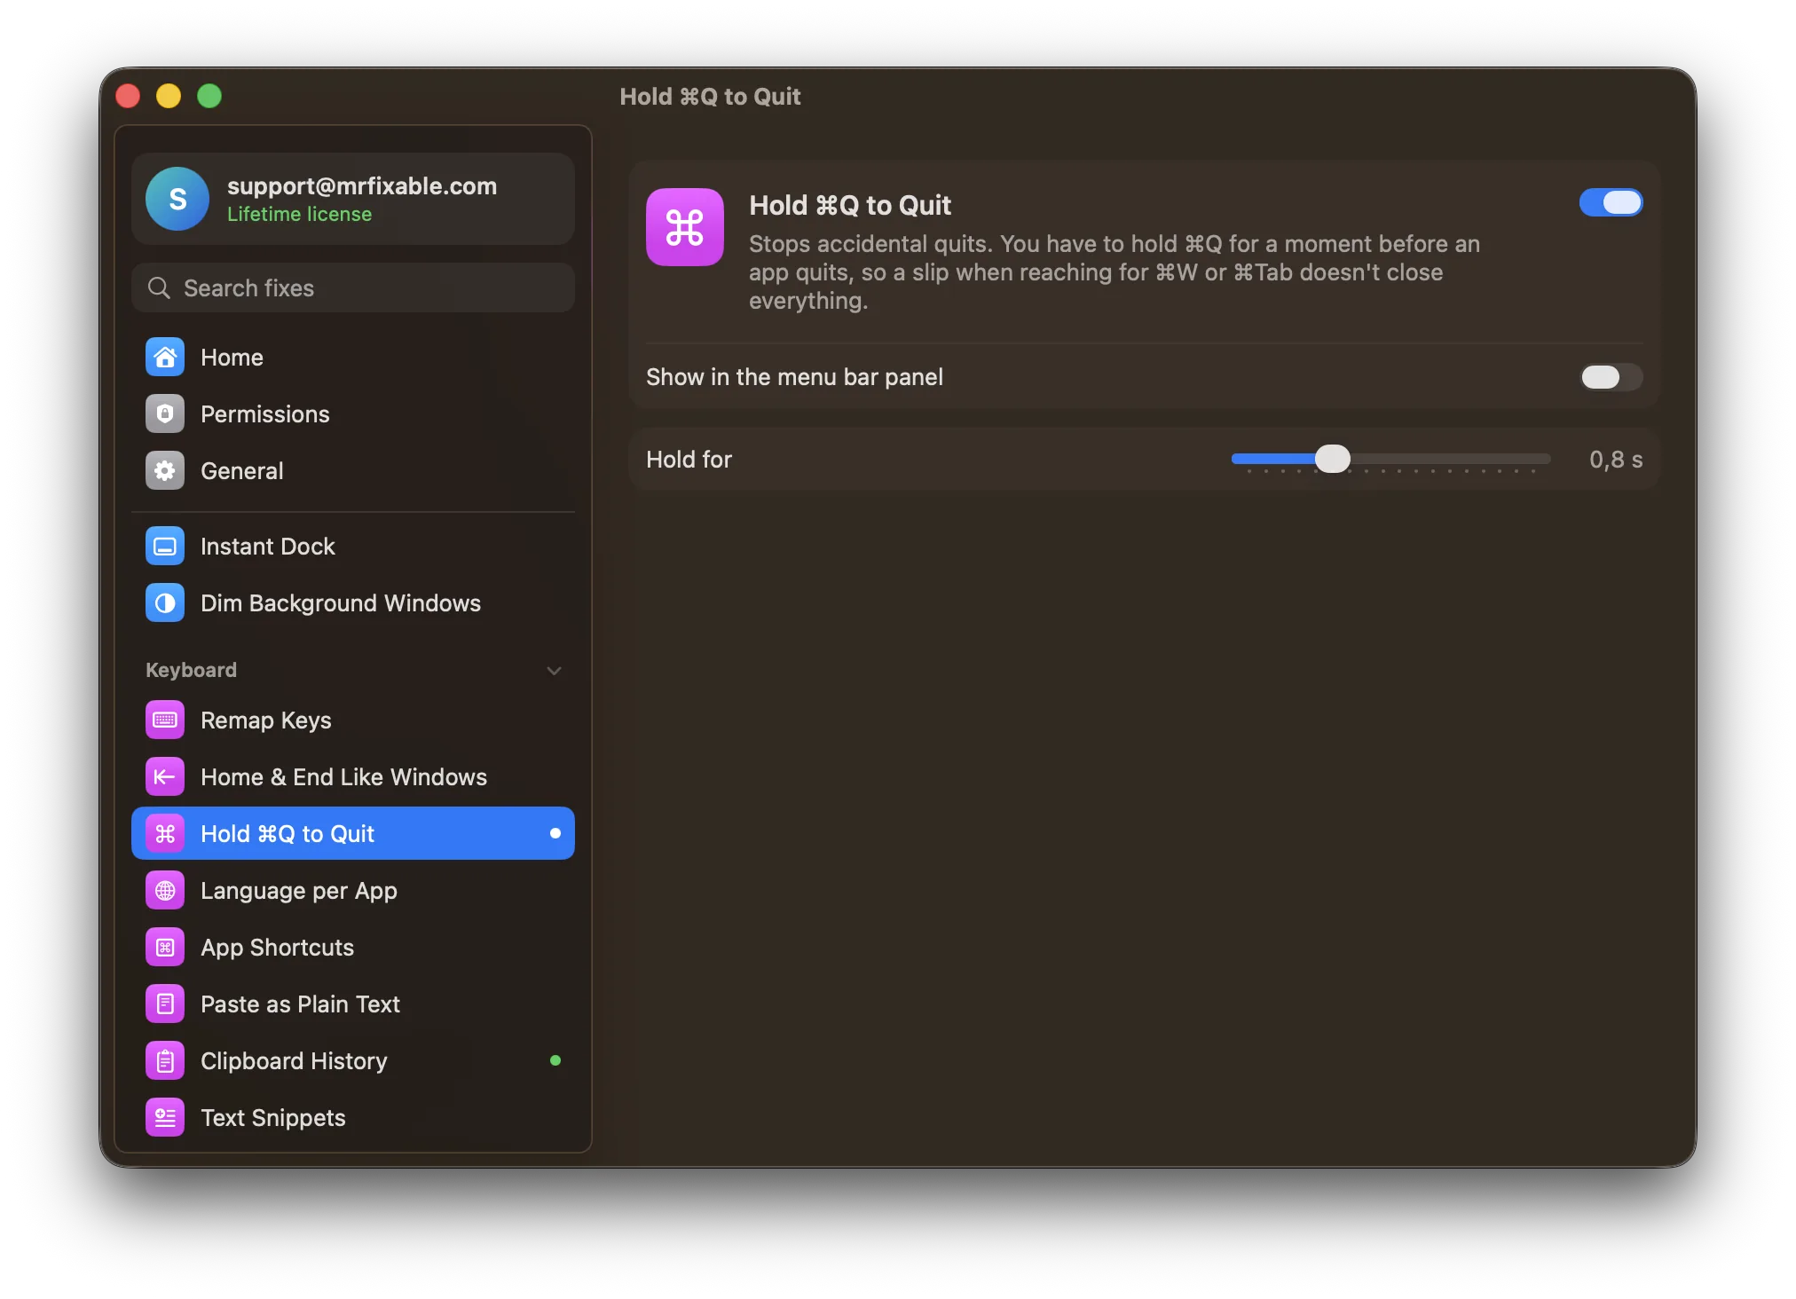Click the 0,8 s hold duration value
The image size is (1796, 1299).
point(1616,460)
